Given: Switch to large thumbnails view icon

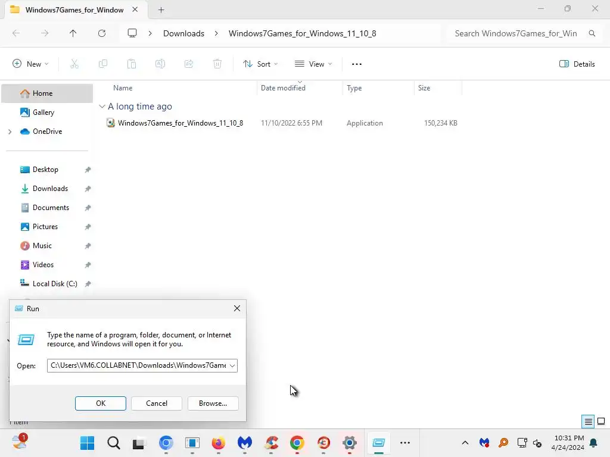Looking at the screenshot, I should [601, 421].
